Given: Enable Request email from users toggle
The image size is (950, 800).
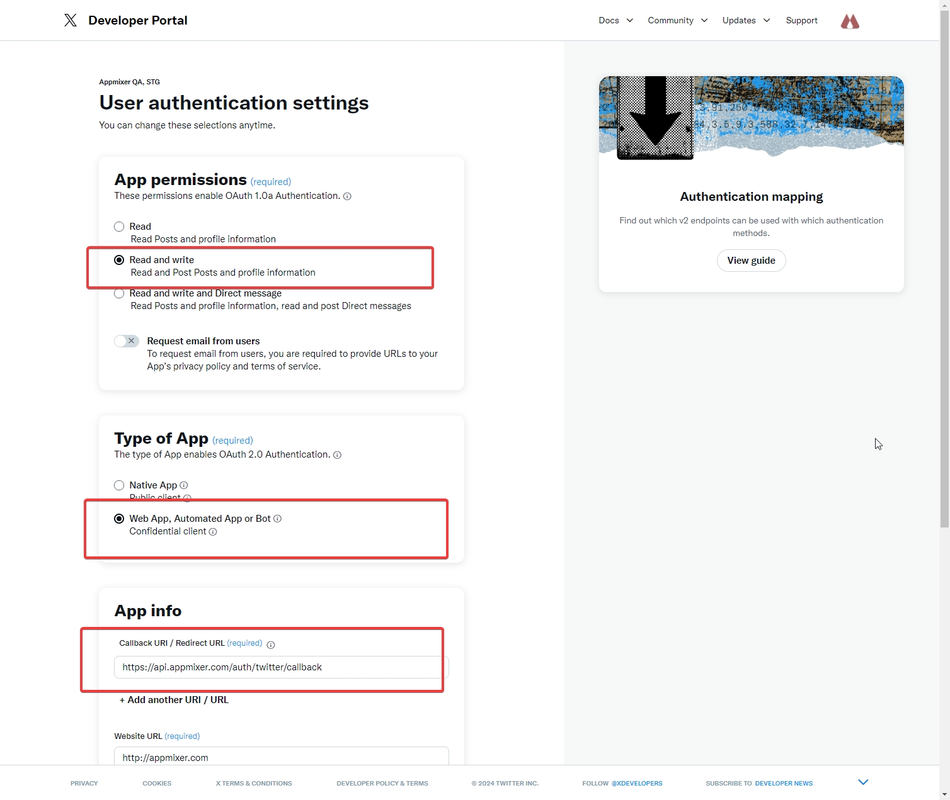Looking at the screenshot, I should coord(127,341).
